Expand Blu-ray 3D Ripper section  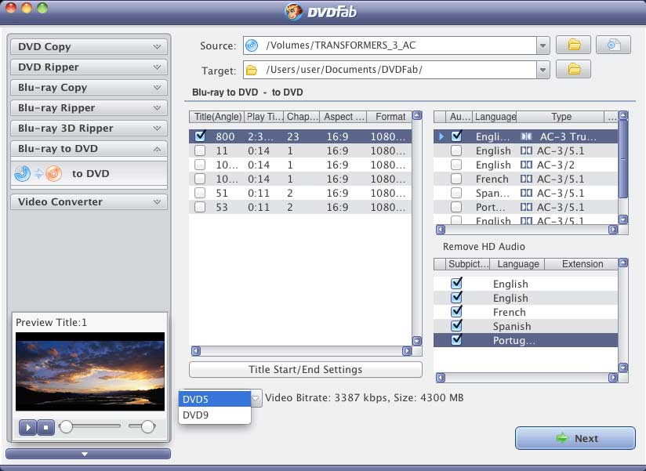pyautogui.click(x=89, y=128)
